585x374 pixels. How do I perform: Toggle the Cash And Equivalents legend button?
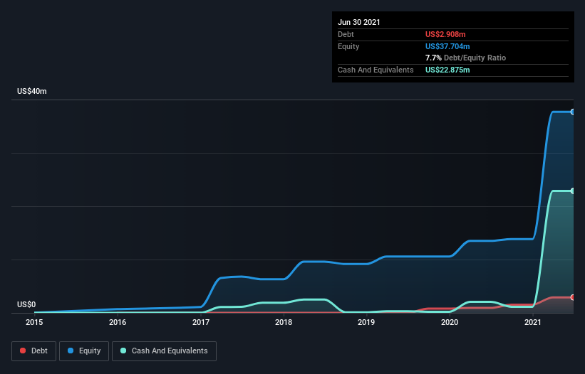pos(164,351)
